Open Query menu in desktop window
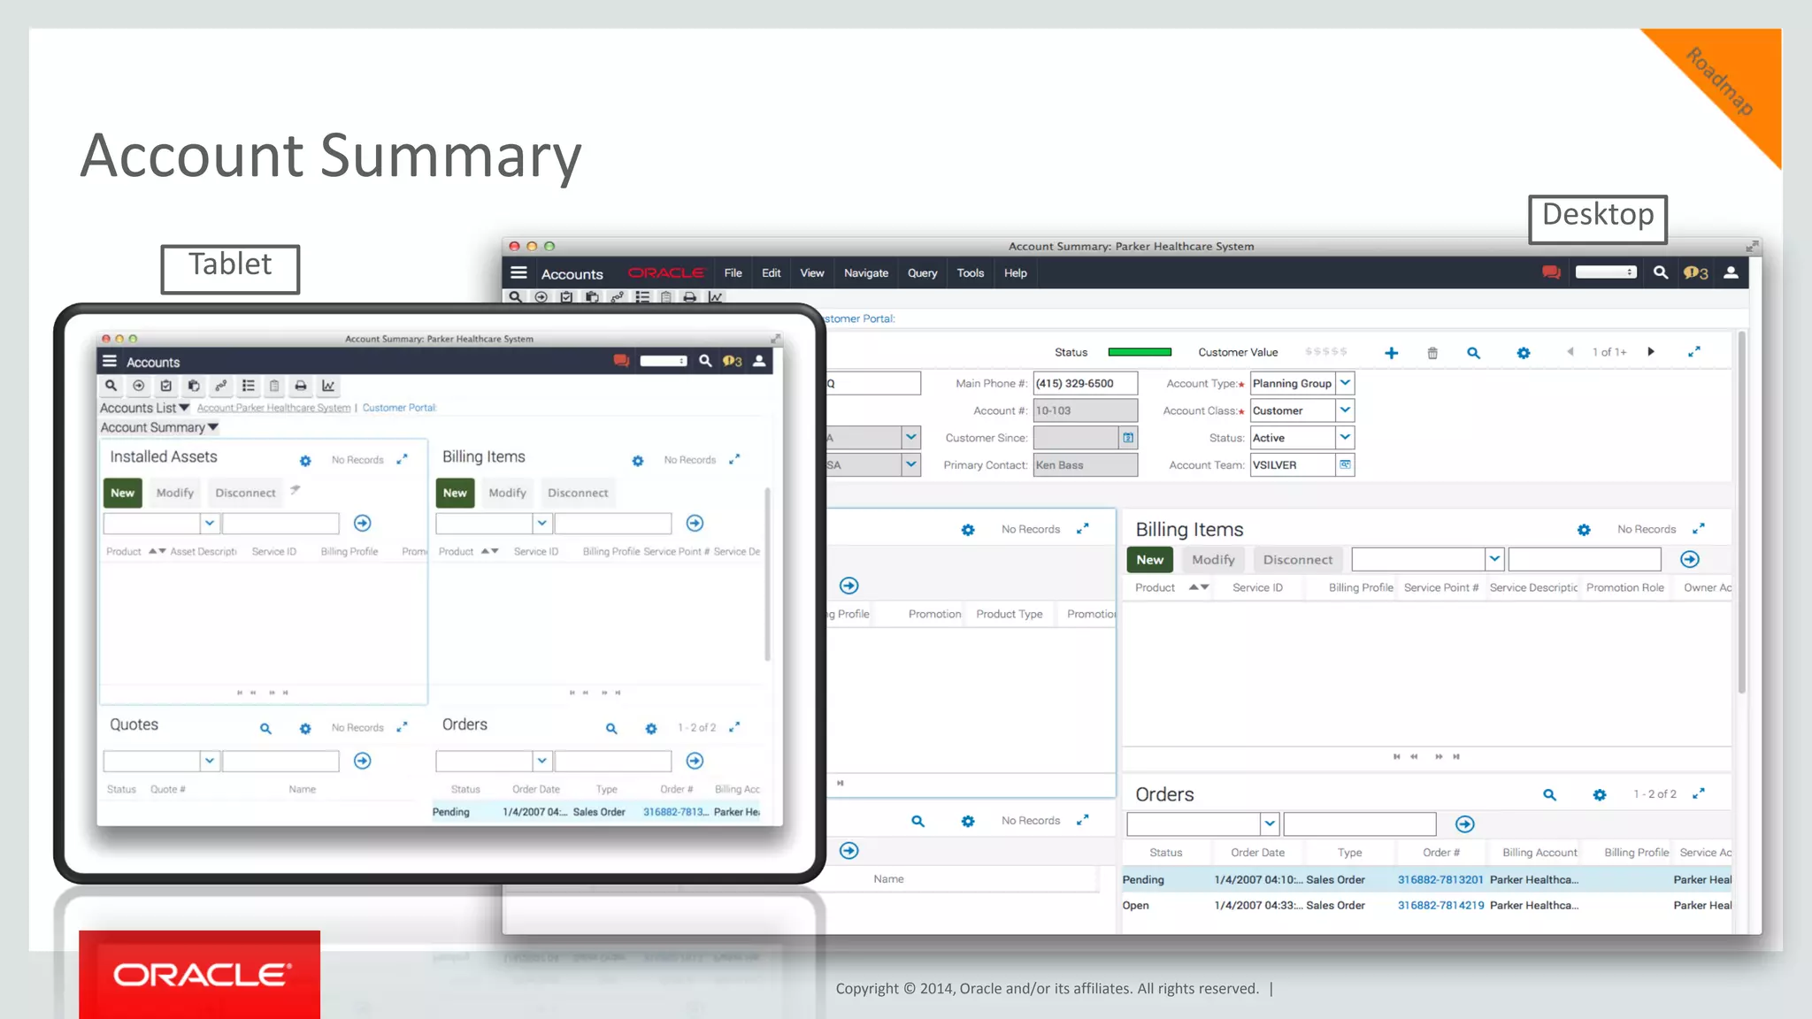1812x1019 pixels. [x=922, y=273]
